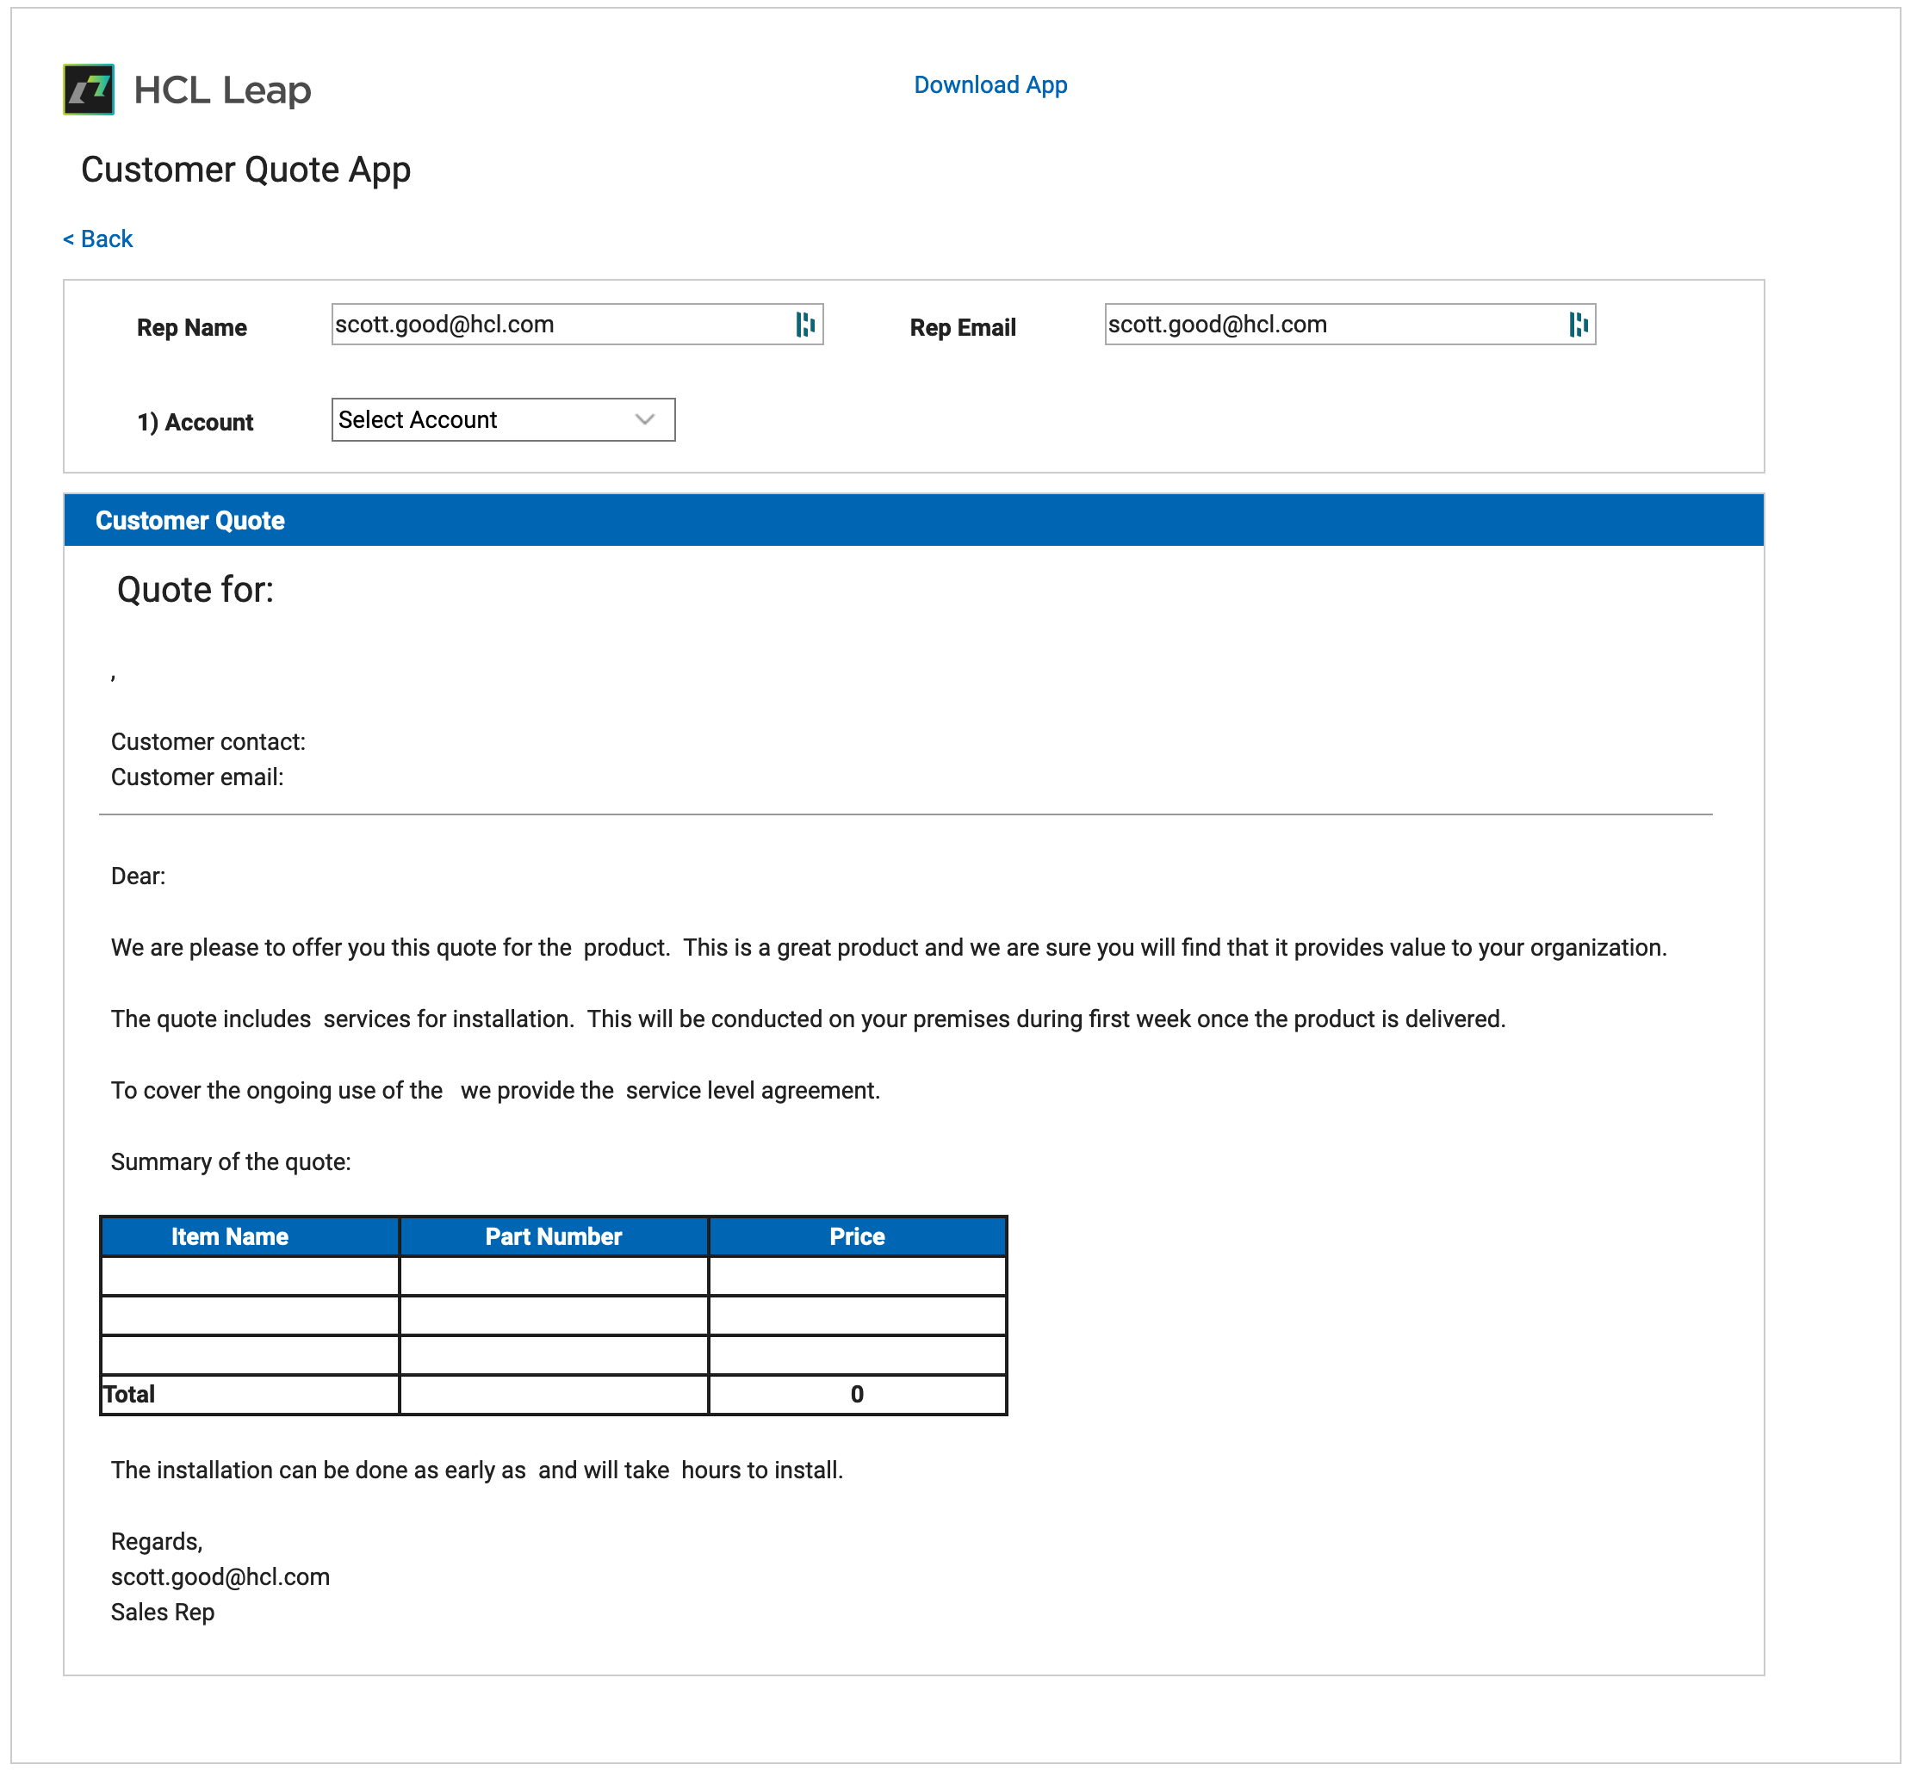
Task: Click the Customer Quote section header
Action: 914,521
